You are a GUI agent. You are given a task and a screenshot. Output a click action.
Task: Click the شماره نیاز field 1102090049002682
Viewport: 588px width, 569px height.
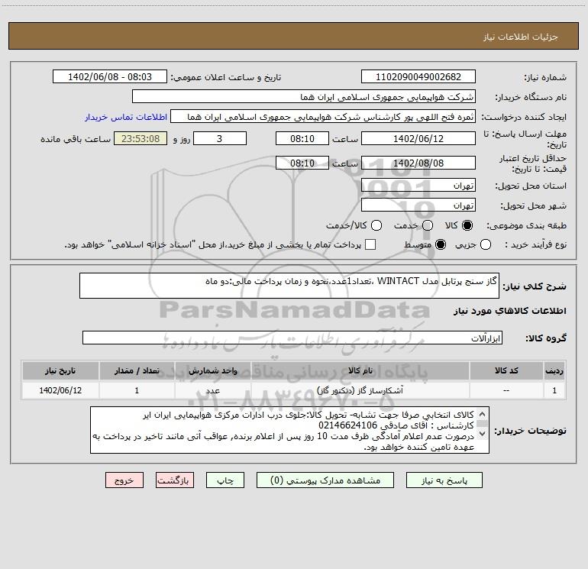(x=418, y=77)
